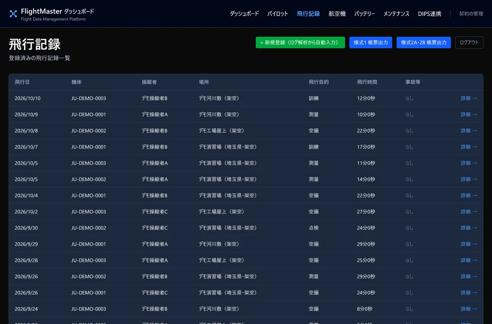Go to the パイロット page
492x324 pixels.
click(278, 14)
